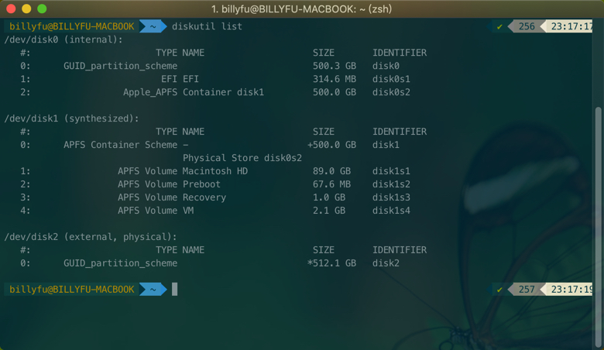Click the window title billyfu@BILLYFU-MACBOOK (zsh)
604x350 pixels.
pyautogui.click(x=302, y=9)
